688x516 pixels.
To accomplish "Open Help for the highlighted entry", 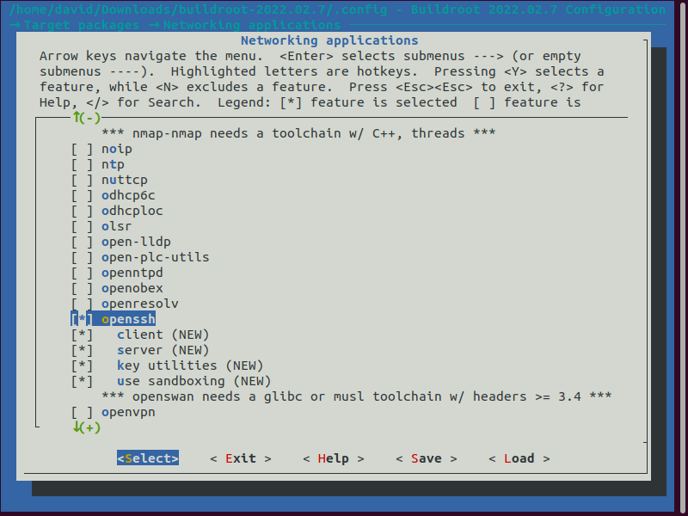I will coord(334,458).
